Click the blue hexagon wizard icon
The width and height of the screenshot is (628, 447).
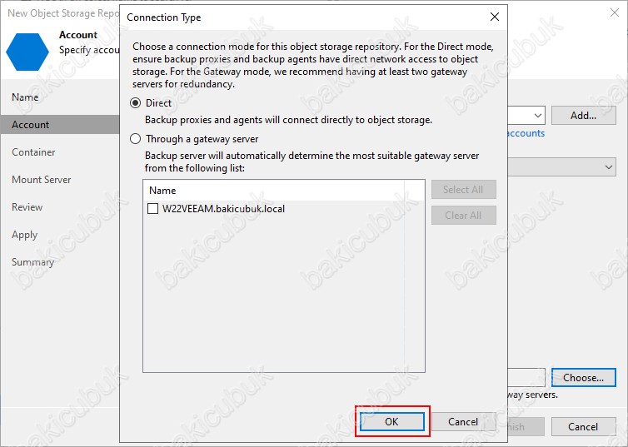tap(27, 52)
